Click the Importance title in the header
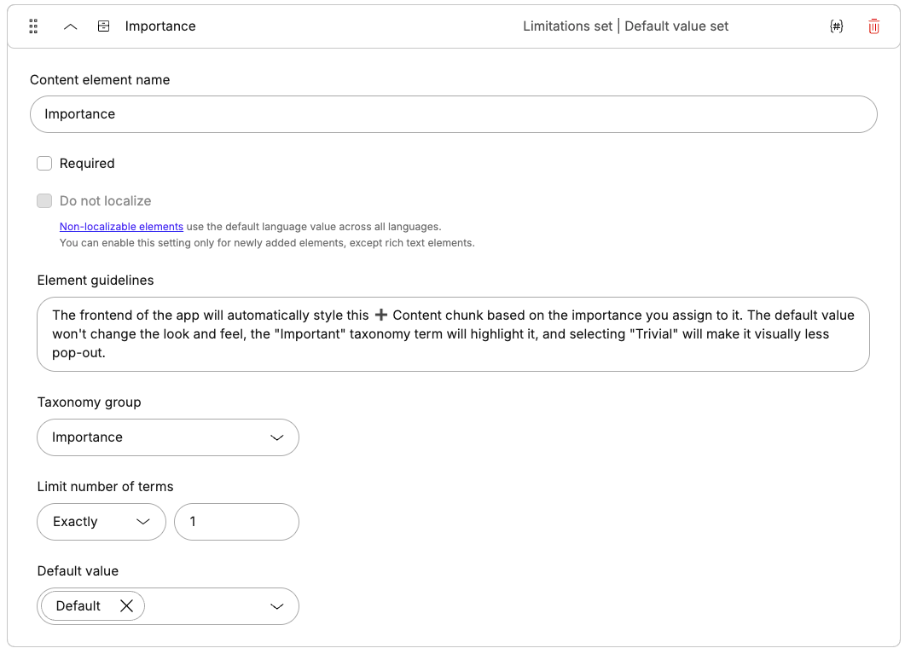This screenshot has width=905, height=654. pos(160,26)
